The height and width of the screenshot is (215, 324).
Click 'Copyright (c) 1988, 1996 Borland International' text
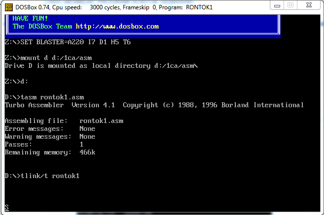pos(213,105)
